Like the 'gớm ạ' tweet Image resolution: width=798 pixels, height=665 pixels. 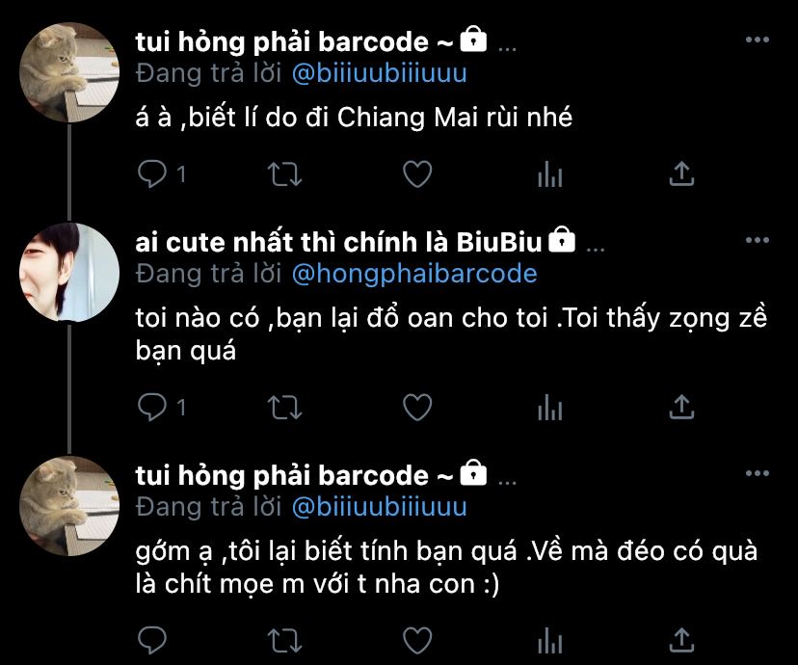coord(417,640)
